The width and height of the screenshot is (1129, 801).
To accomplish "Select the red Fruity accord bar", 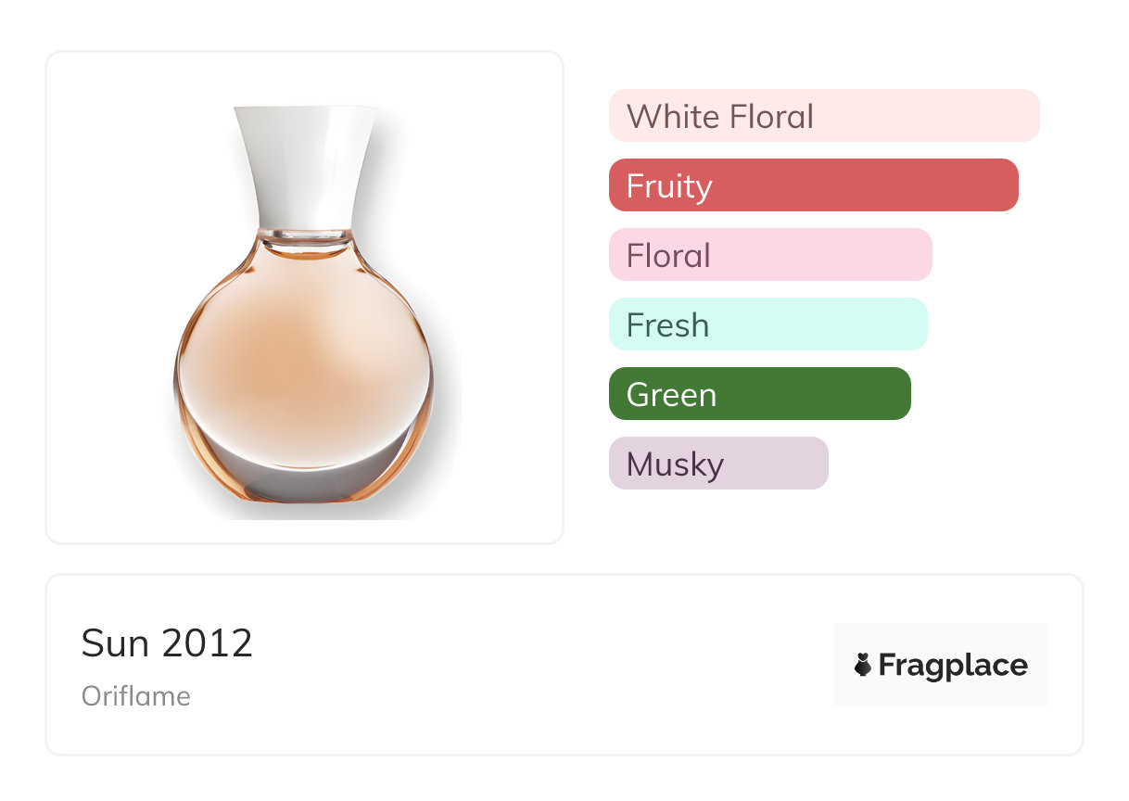I will [x=881, y=185].
